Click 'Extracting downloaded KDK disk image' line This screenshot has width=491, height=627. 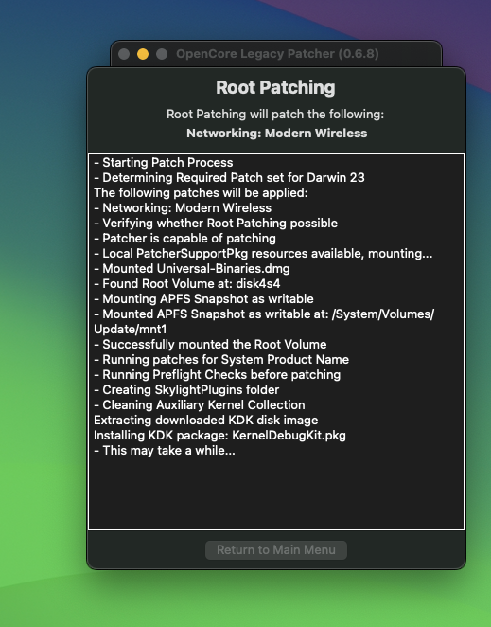coord(206,421)
